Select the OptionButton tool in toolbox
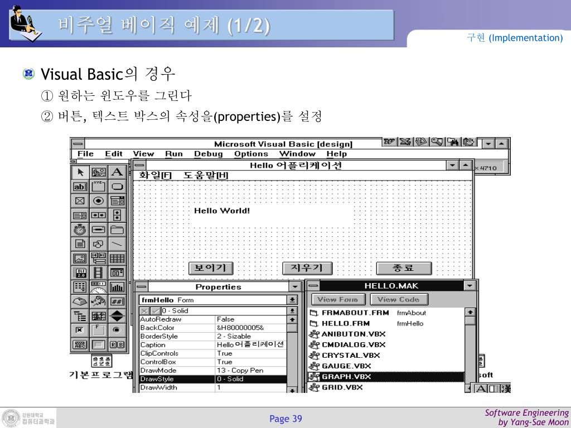The width and height of the screenshot is (571, 428). click(99, 201)
